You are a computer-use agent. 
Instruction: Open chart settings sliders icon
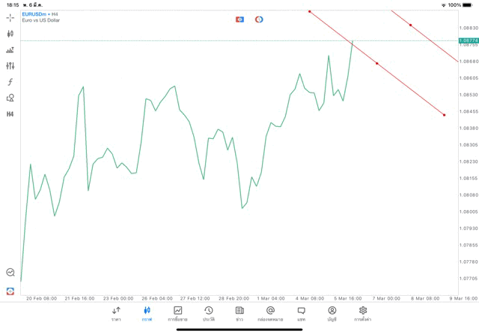(10, 66)
